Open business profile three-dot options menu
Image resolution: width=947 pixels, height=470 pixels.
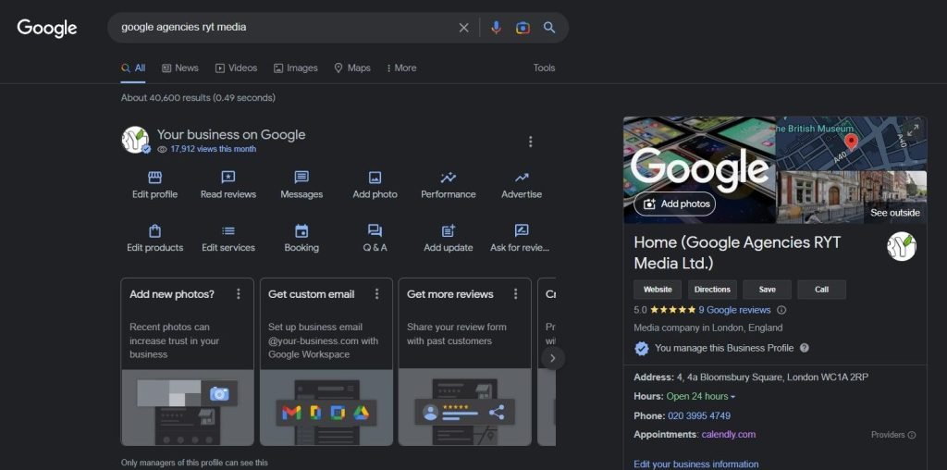point(530,142)
